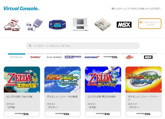Click the search magnifier icon
The width and height of the screenshot is (165, 119).
pos(30,46)
